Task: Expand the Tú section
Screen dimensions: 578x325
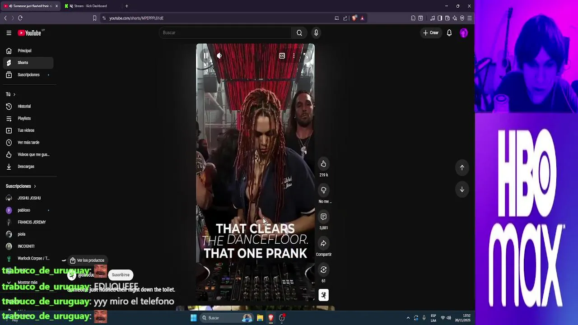Action: coord(10,94)
